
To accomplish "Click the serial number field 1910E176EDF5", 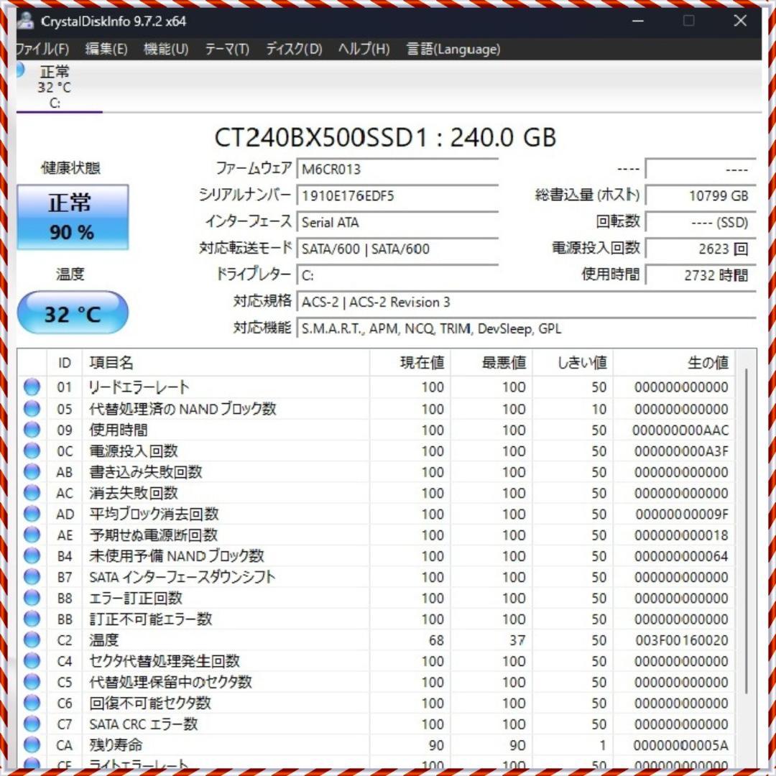I will [397, 195].
